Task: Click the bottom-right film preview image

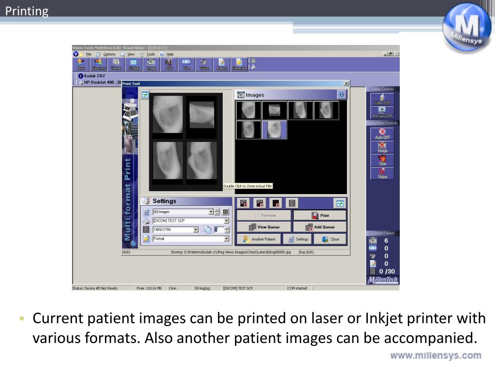Action: (202, 160)
